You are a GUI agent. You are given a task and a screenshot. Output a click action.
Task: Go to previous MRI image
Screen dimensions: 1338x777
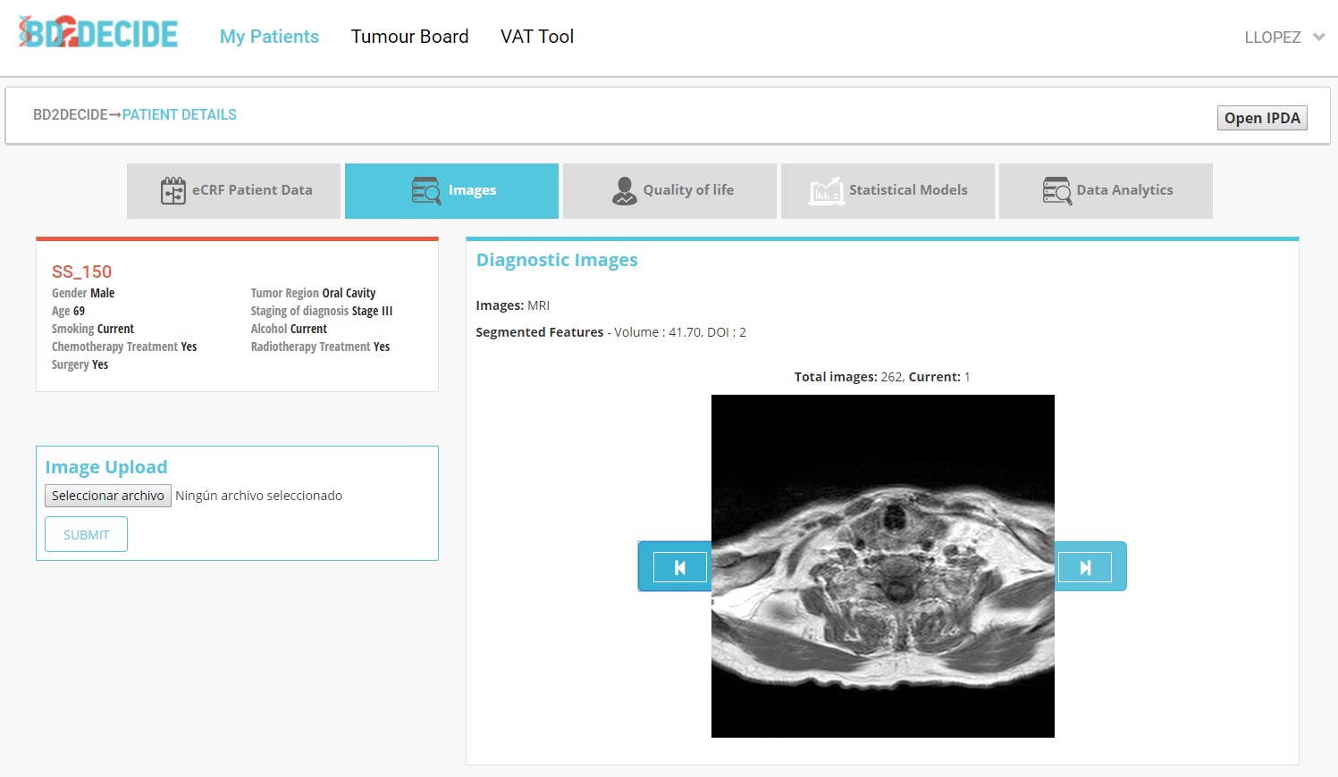(679, 567)
